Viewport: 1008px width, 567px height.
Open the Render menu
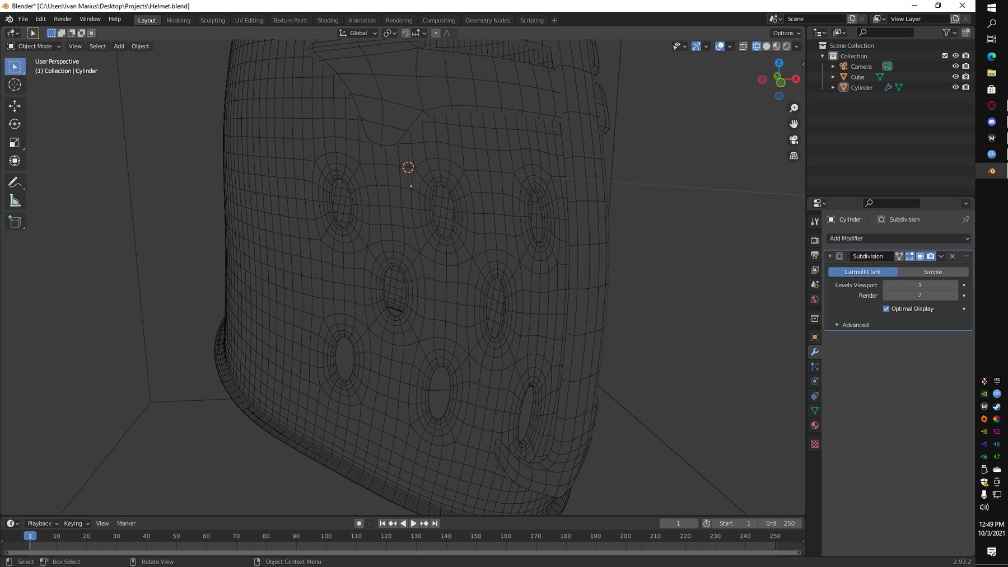tap(63, 19)
